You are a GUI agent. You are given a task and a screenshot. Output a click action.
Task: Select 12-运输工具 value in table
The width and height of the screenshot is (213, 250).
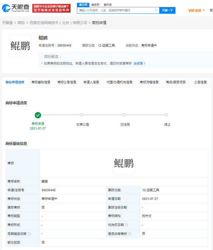click(150, 190)
